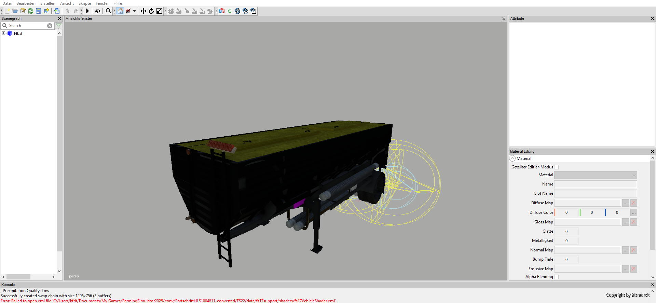Open the Skripte menu
The image size is (656, 303).
point(85,3)
